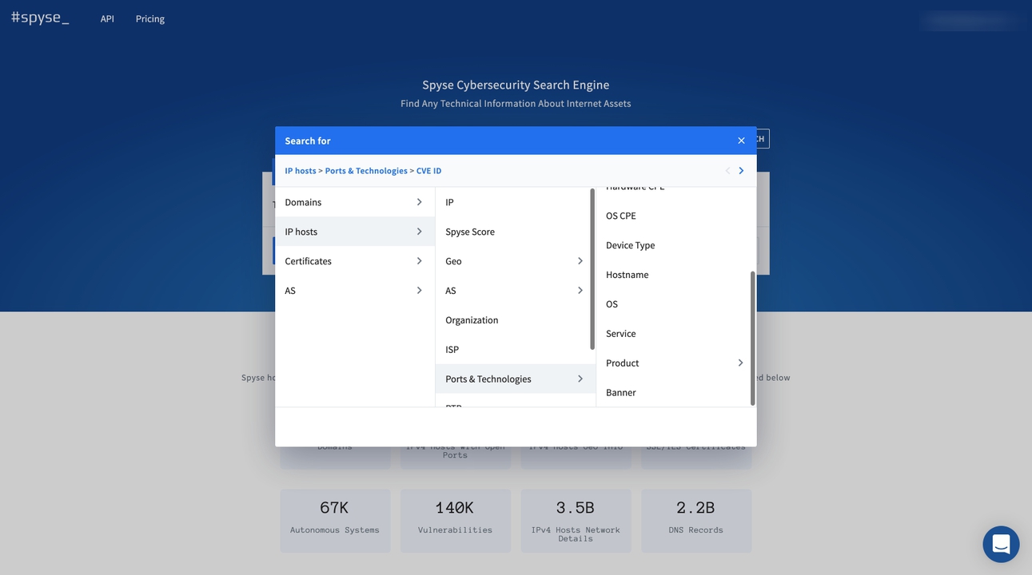Expand the Domains category
Screen dimensions: 1032x575
pos(419,202)
